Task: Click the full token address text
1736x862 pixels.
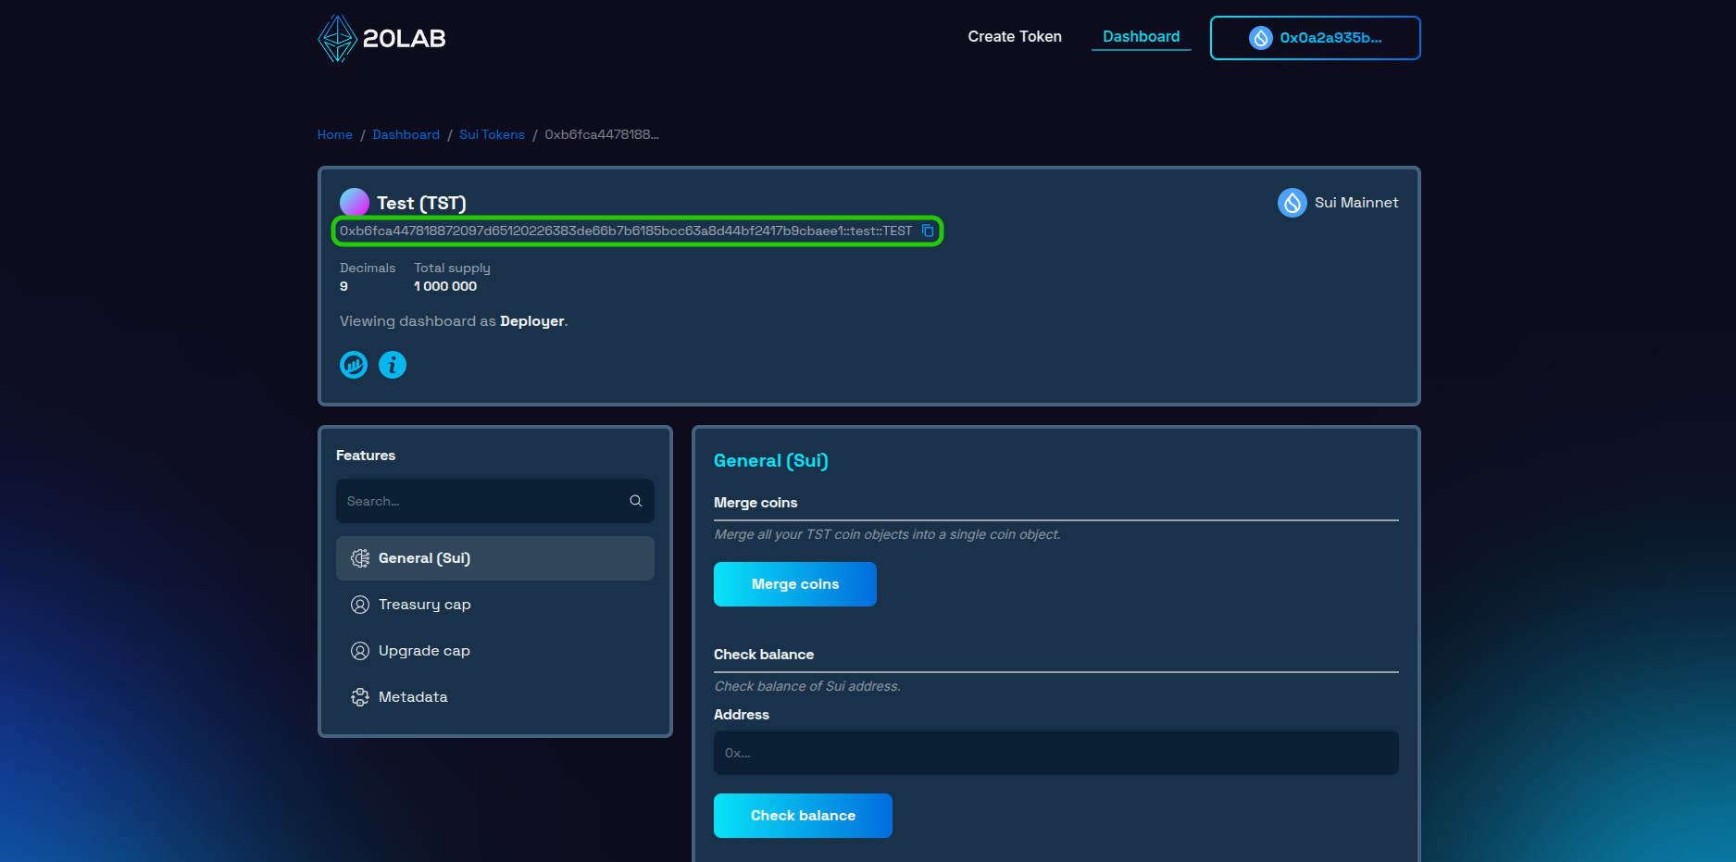Action: 626,231
